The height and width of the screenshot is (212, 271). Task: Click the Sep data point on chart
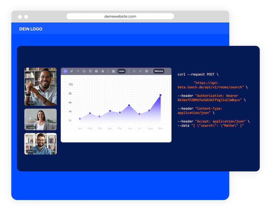coord(160,95)
